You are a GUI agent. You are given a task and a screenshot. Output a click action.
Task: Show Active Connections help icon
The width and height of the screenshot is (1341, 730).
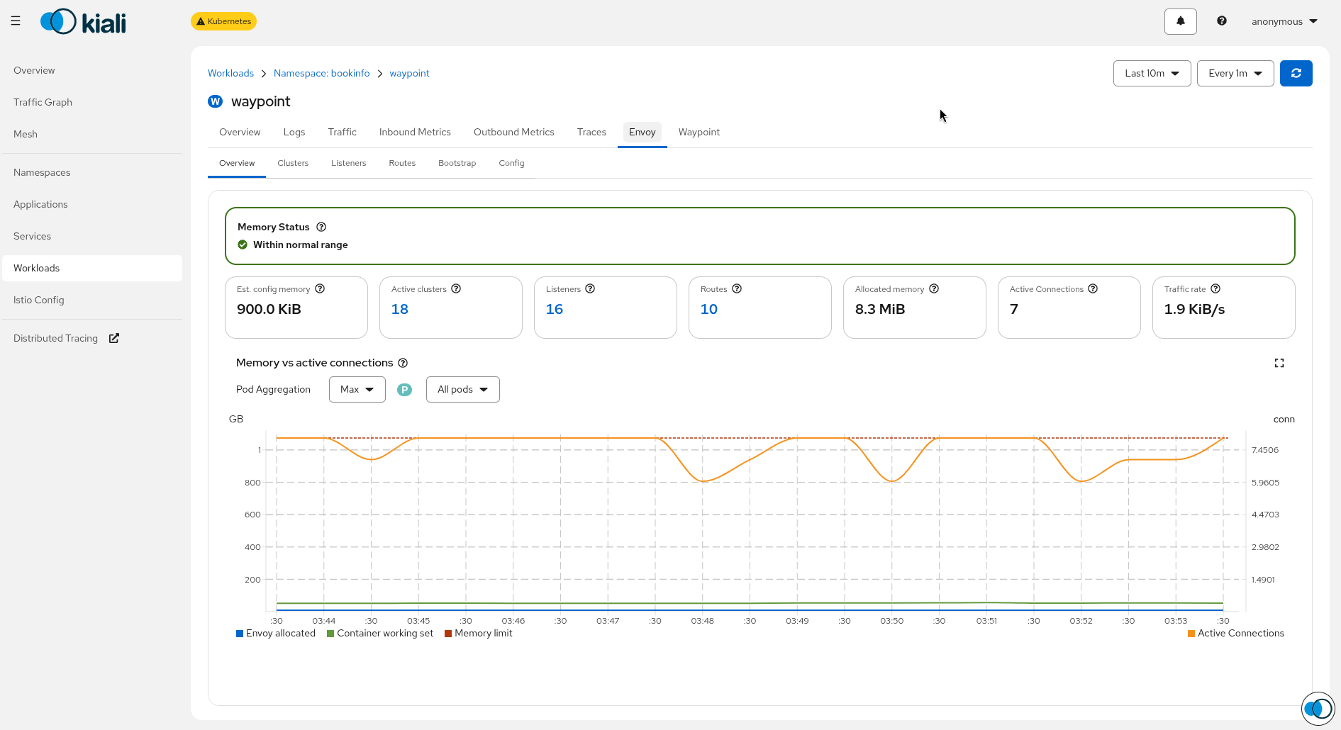point(1093,288)
